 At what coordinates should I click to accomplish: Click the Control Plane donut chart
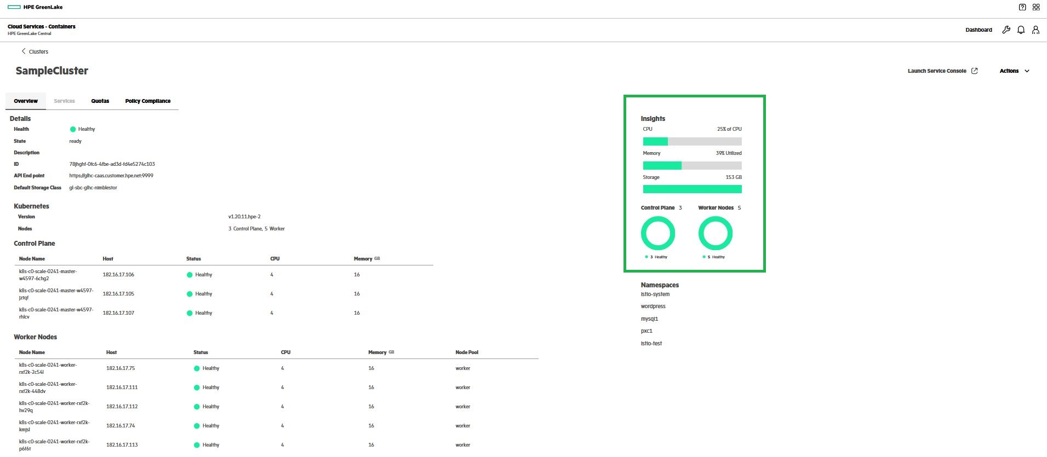658,233
